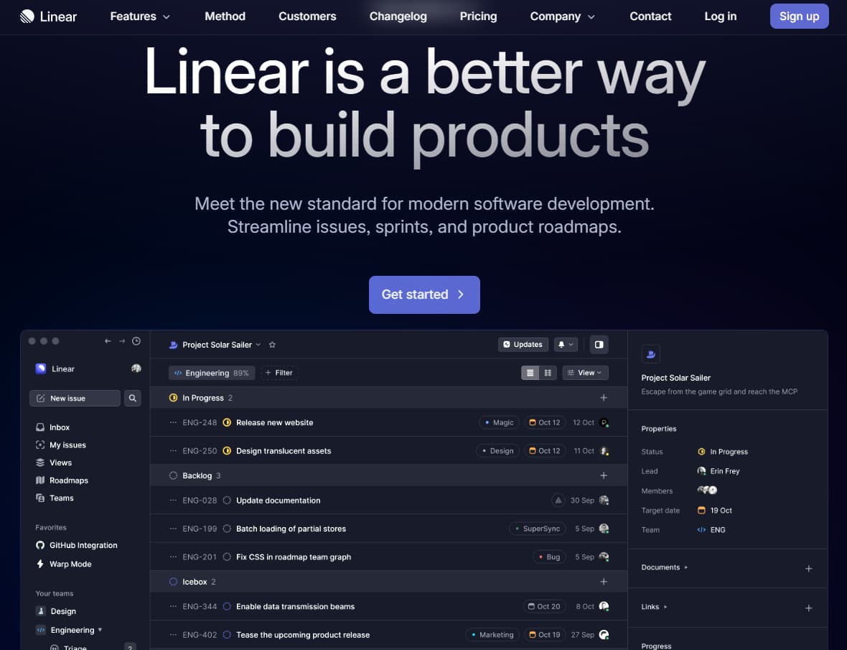This screenshot has width=847, height=650.
Task: Expand the Company dropdown menu
Action: tap(562, 17)
